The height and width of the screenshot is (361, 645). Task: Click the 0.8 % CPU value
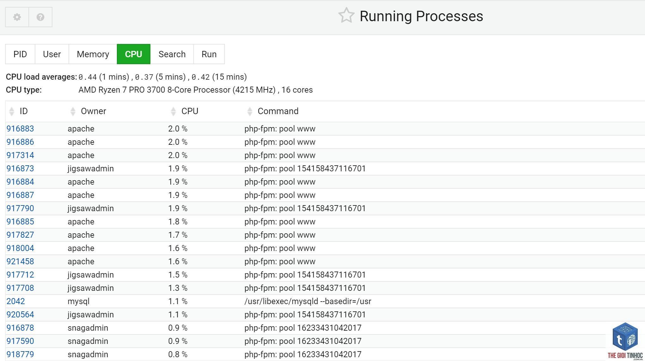point(178,354)
